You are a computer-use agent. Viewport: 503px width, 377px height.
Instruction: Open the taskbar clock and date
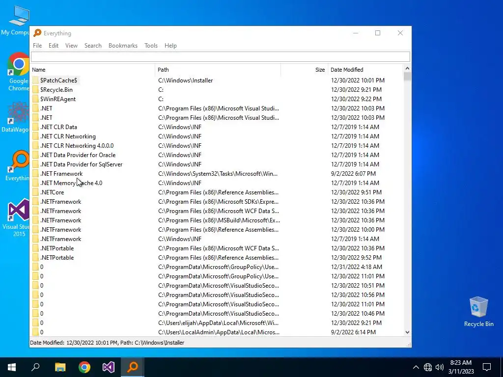click(x=461, y=367)
